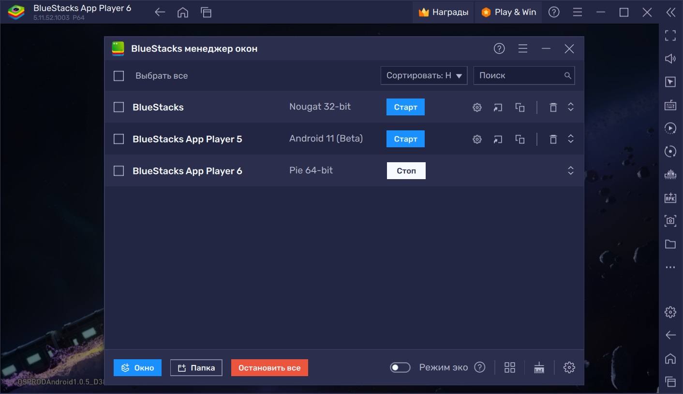
Task: Expand BlueStacks App Player 5 reorder arrows
Action: 571,139
